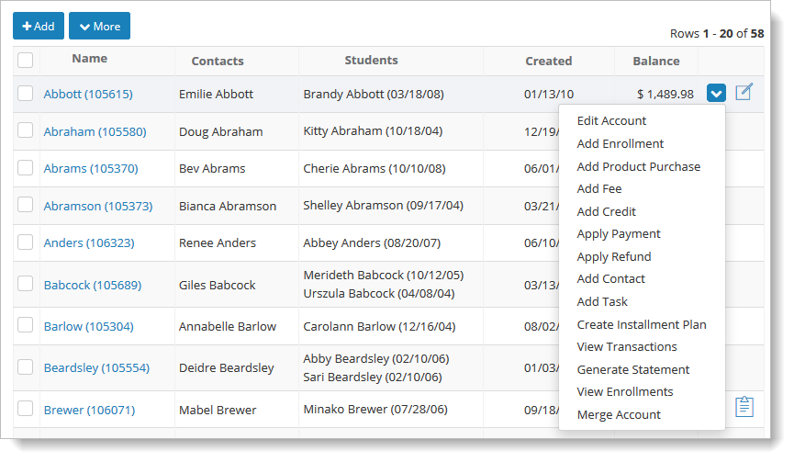794x462 pixels.
Task: Toggle the select-all checkbox in header
Action: tap(26, 60)
